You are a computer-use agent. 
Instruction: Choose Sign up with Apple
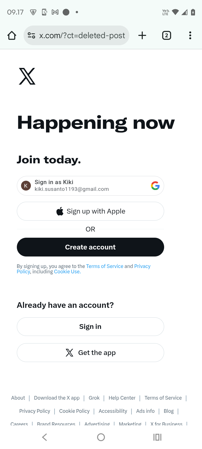[x=90, y=211]
